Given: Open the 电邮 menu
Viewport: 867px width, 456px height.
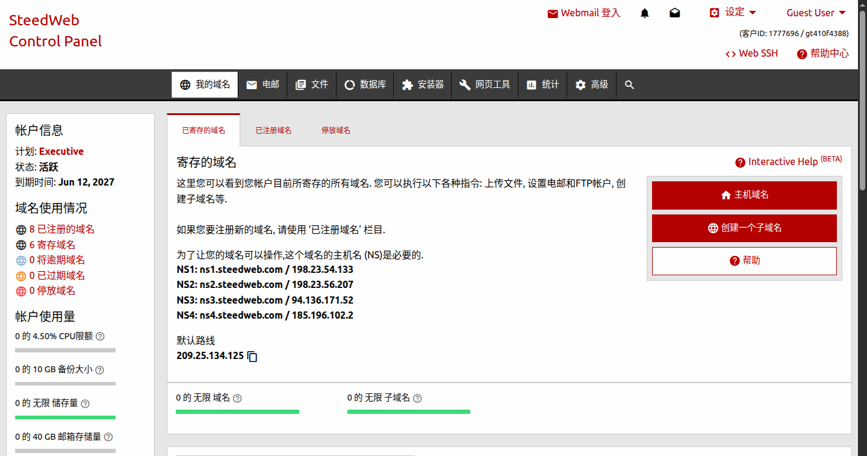Looking at the screenshot, I should [263, 85].
